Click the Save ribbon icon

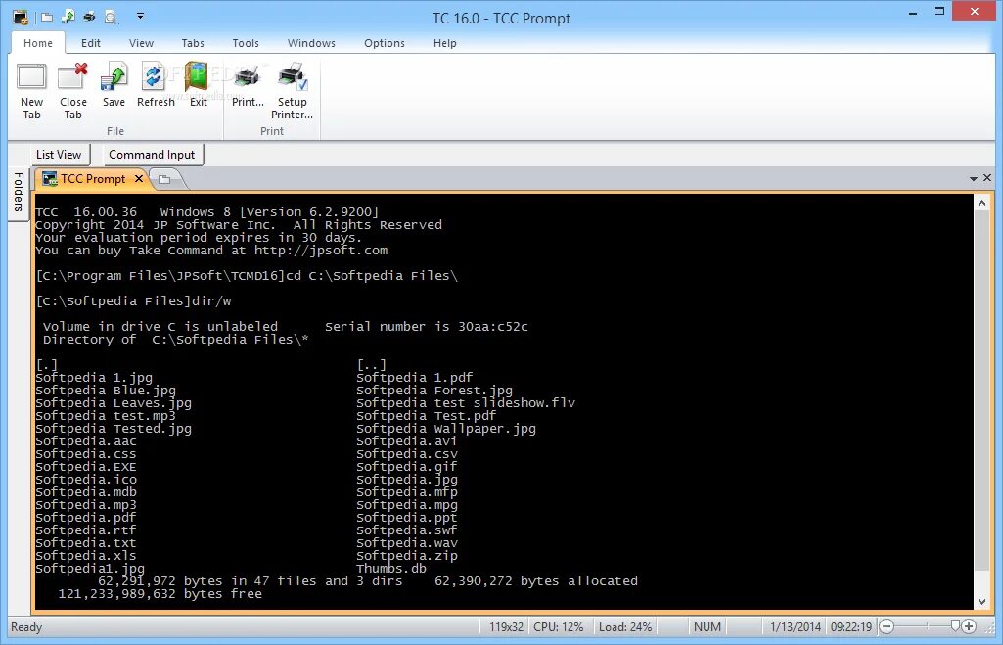click(x=114, y=84)
